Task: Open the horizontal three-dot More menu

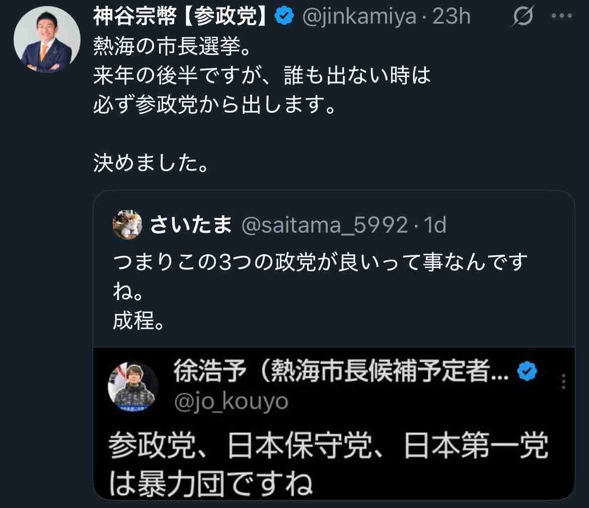Action: (562, 17)
